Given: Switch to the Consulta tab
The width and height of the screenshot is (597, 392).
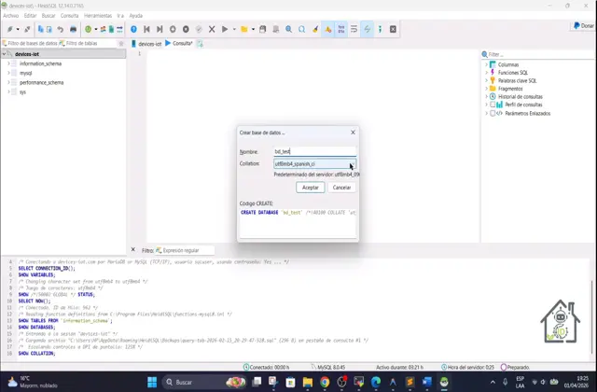Looking at the screenshot, I should (x=182, y=43).
